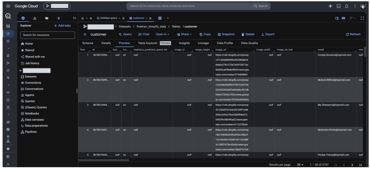
Task: Switch to the Lineage tab
Action: 203,43
